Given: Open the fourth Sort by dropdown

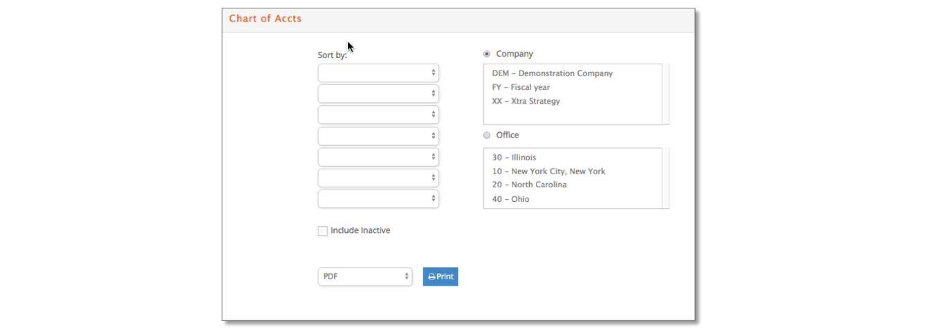Looking at the screenshot, I should click(x=378, y=136).
